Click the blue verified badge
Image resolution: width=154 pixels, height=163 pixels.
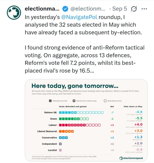point(65,9)
